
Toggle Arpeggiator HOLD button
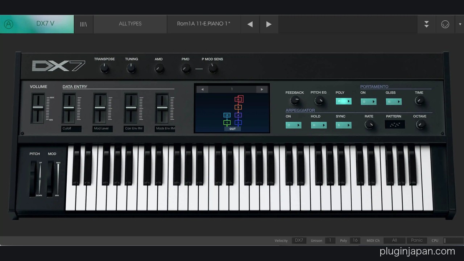319,125
